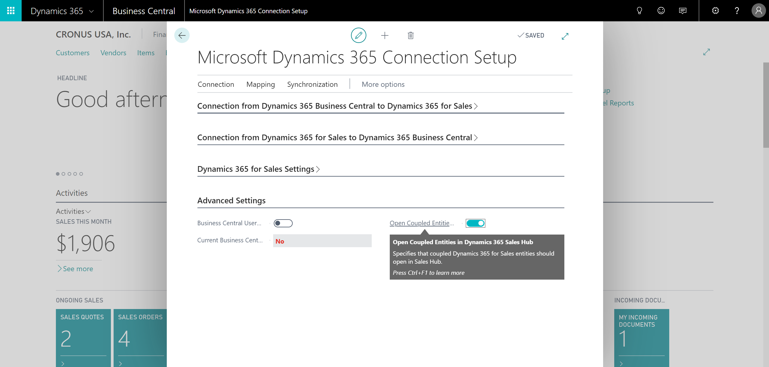Collapse the Advanced Settings section
769x367 pixels.
pos(231,200)
